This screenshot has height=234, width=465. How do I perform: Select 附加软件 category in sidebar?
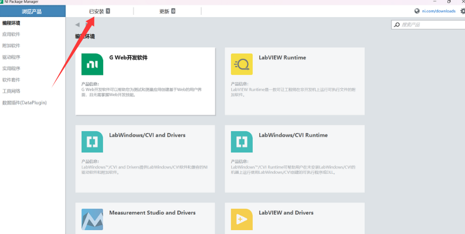tap(12, 46)
